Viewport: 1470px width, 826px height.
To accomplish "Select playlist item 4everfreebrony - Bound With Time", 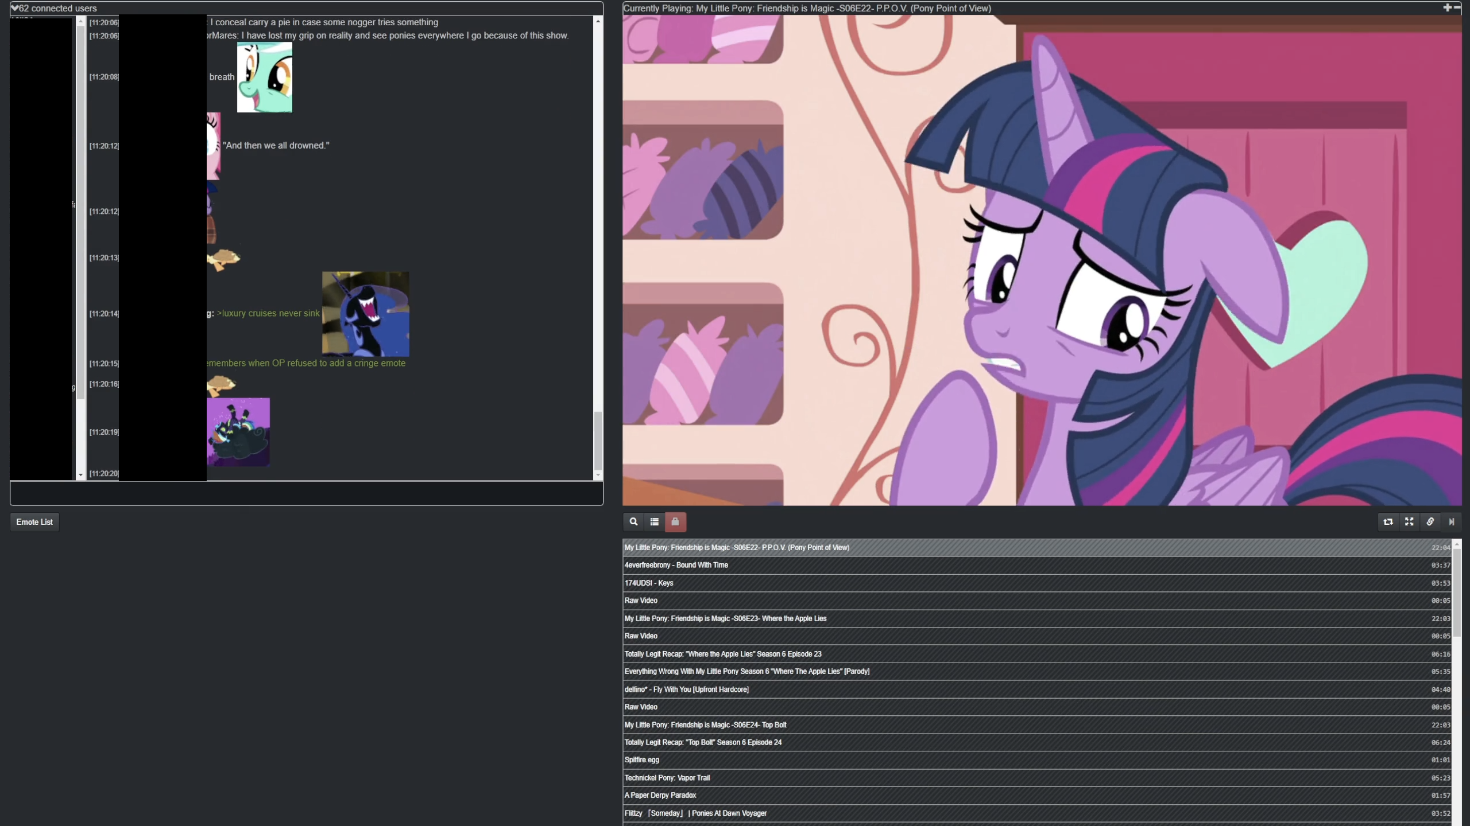I will [x=676, y=565].
